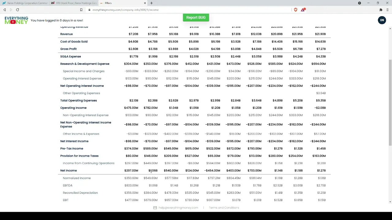This screenshot has height=220, width=392.
Task: Go back with the browser back arrow
Action: (x=4, y=10)
